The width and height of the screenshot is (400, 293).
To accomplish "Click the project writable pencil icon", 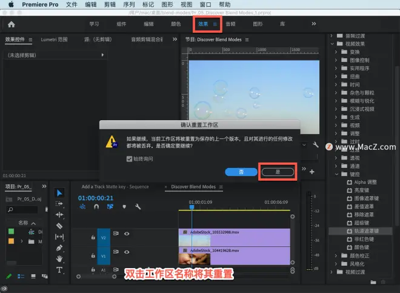I will click(9, 276).
